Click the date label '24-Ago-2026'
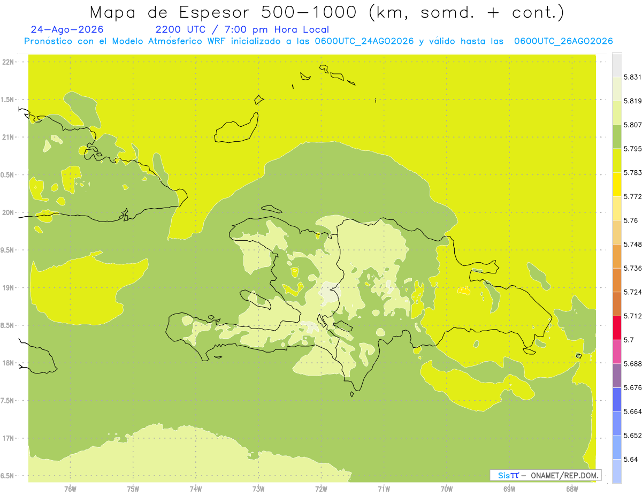 [67, 29]
